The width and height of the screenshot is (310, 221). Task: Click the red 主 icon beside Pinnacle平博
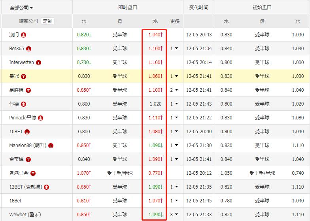(x=40, y=118)
